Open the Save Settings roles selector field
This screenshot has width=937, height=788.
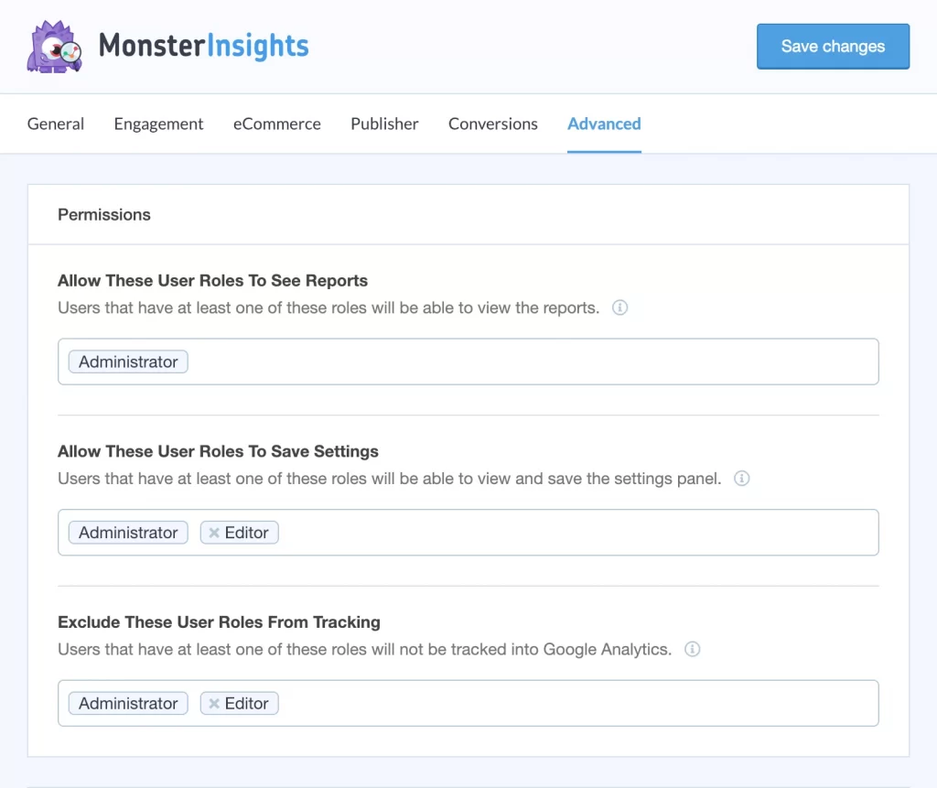[549, 532]
